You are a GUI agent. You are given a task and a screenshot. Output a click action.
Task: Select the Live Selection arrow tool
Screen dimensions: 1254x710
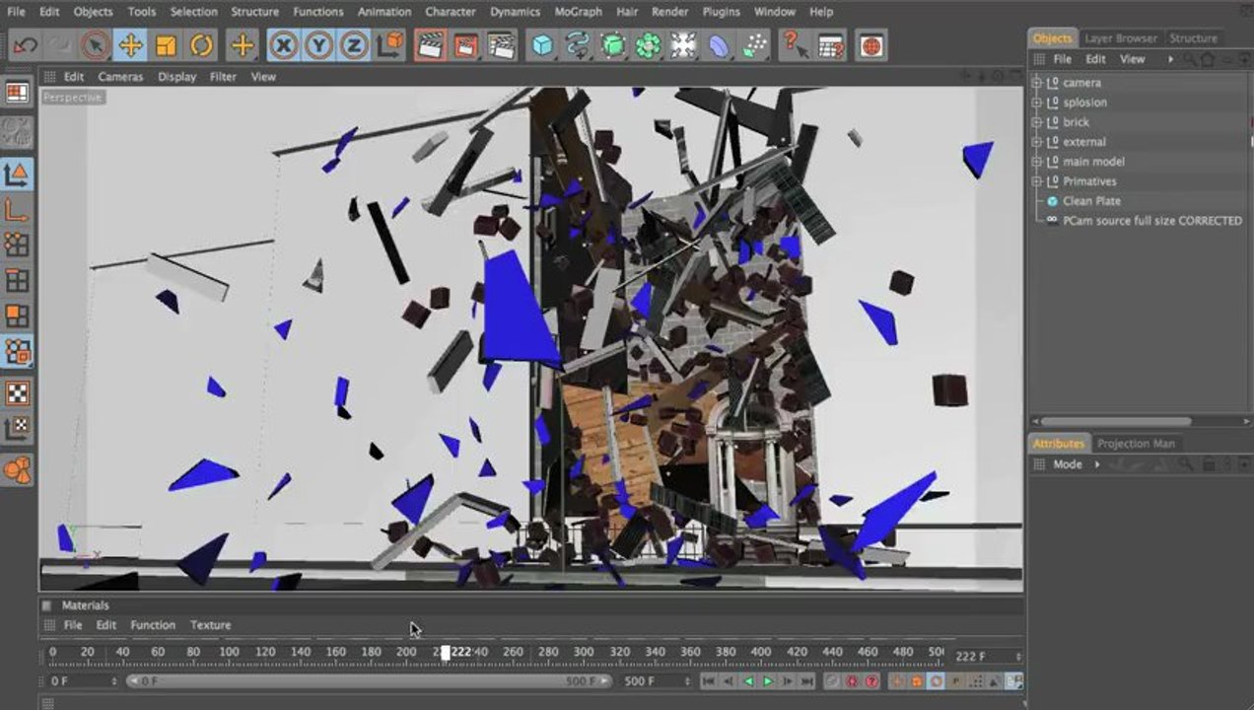96,44
